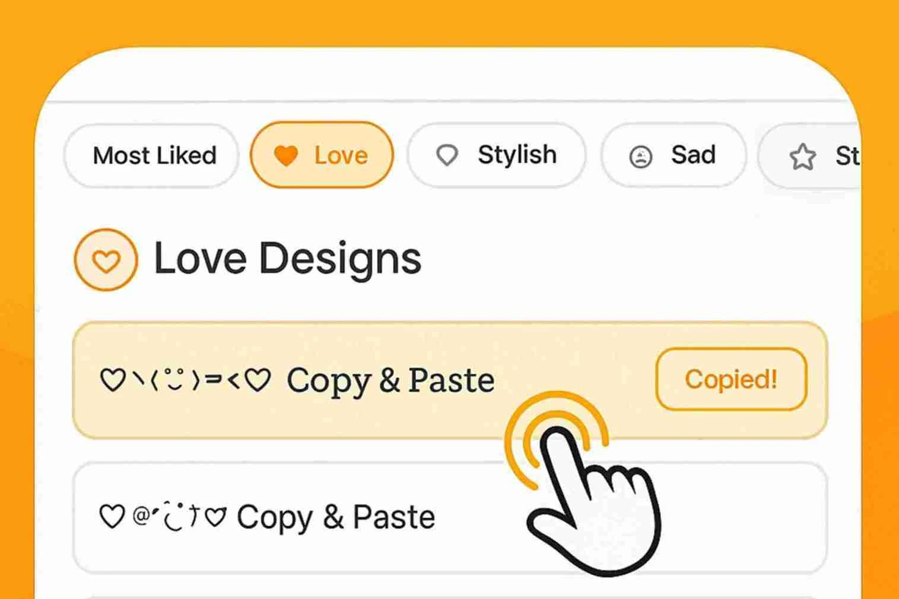This screenshot has width=899, height=599.
Task: Select the Love category tab
Action: (322, 155)
